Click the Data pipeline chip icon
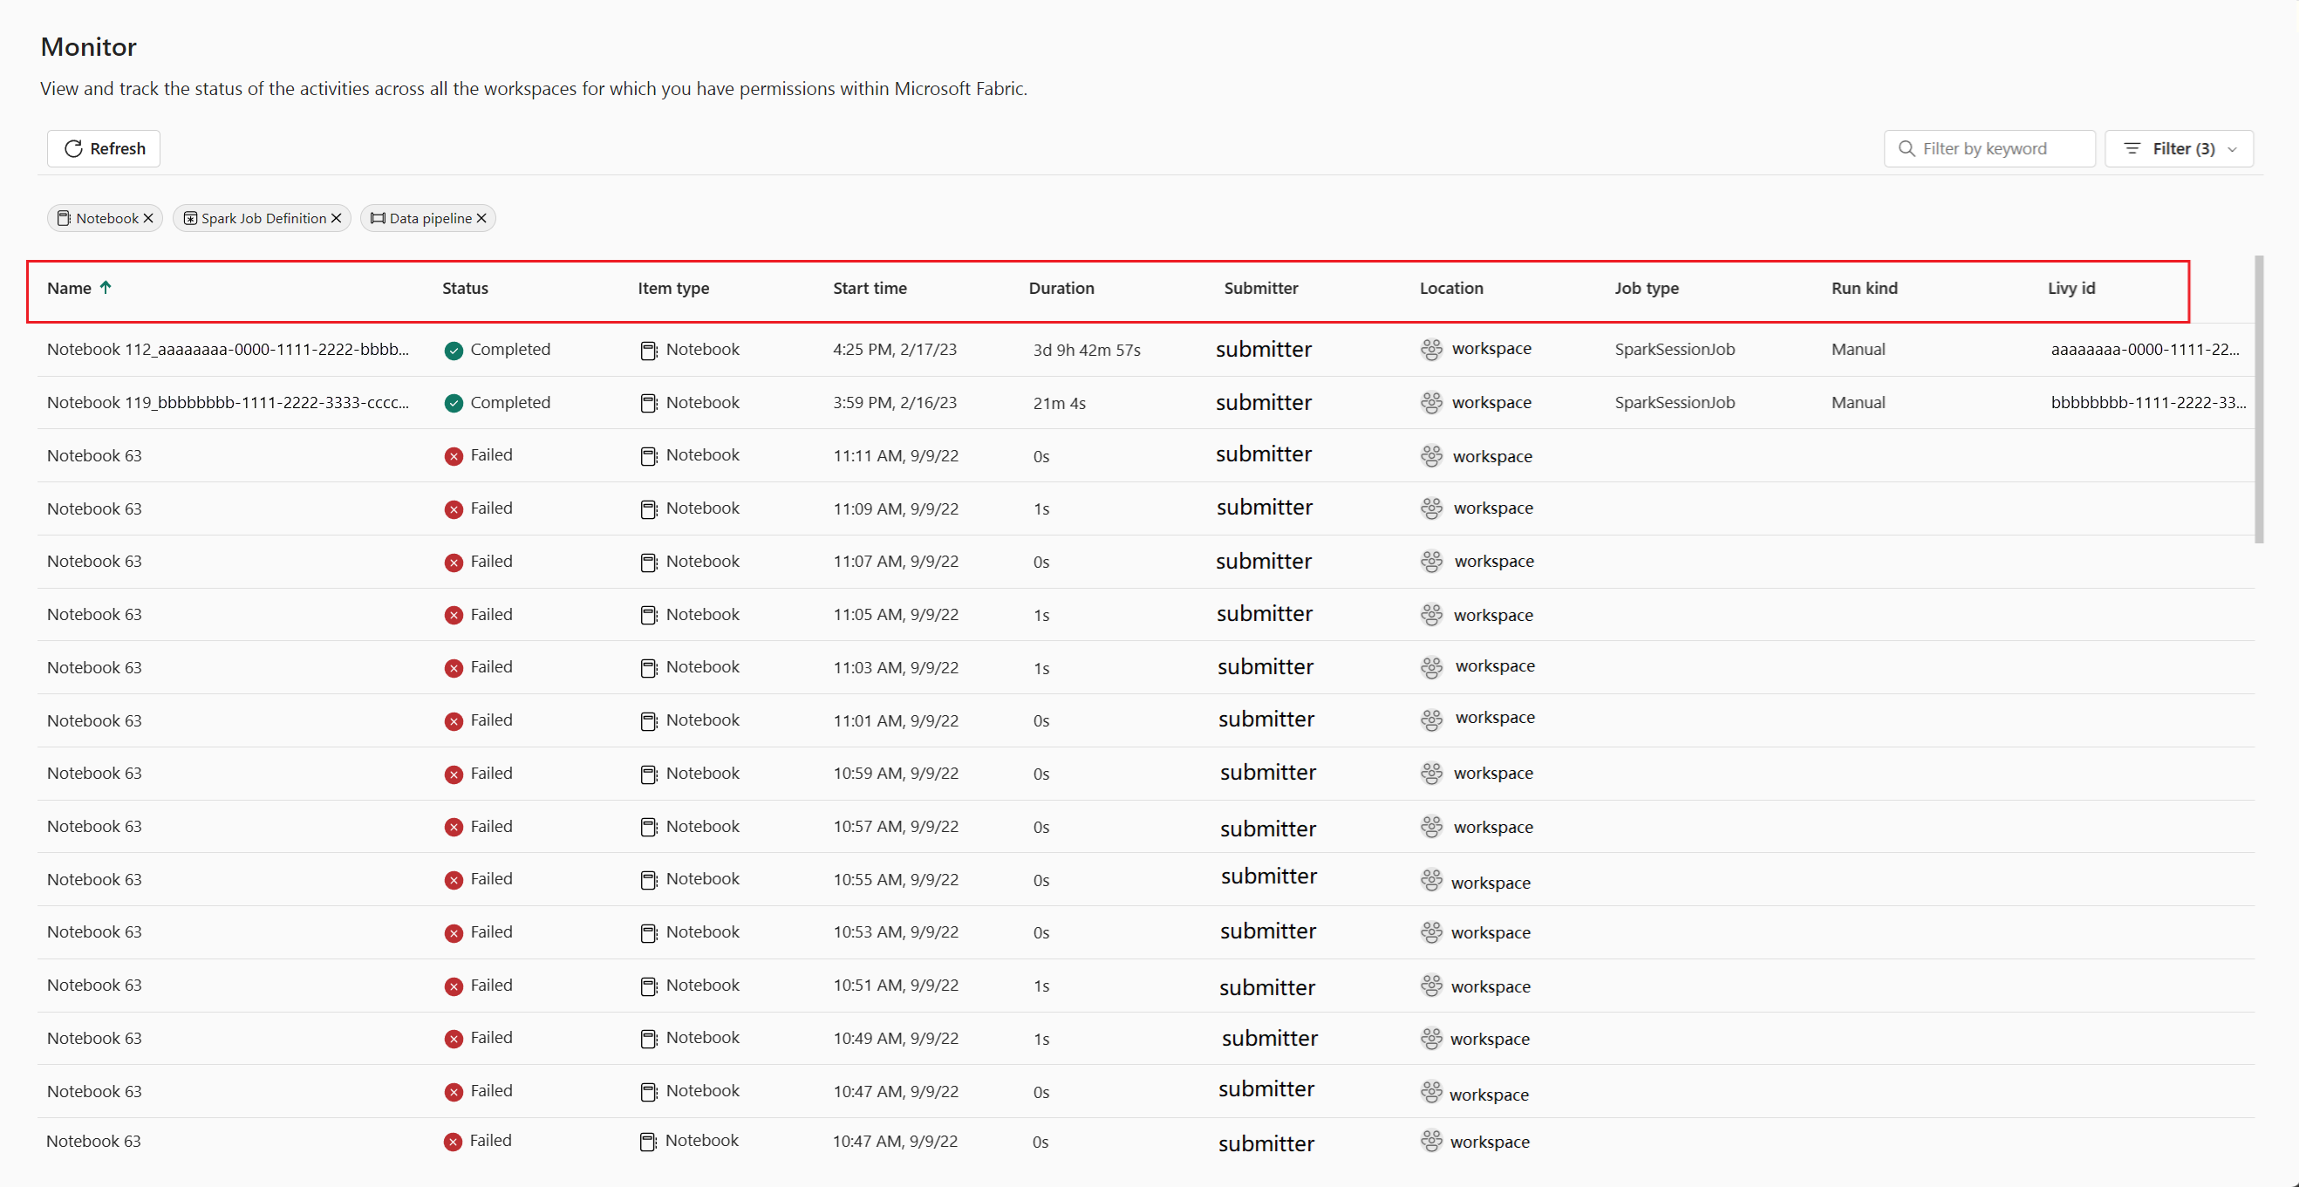2299x1187 pixels. tap(379, 219)
